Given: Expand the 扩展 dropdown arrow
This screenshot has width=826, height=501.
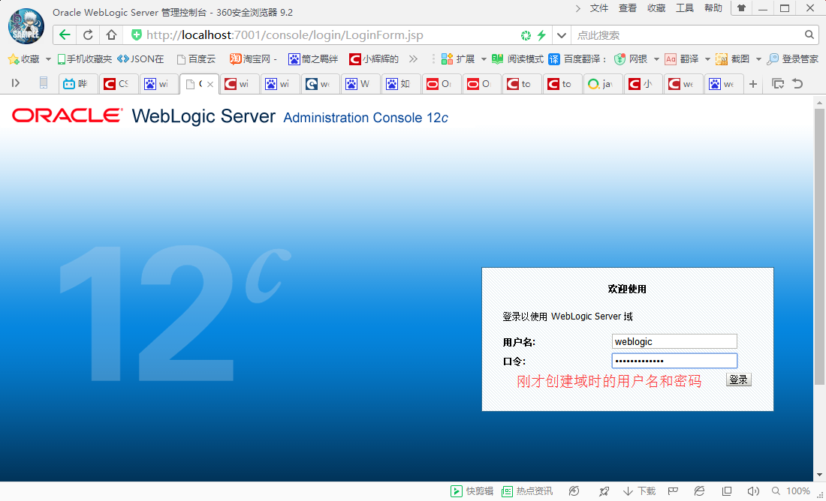Looking at the screenshot, I should tap(484, 59).
